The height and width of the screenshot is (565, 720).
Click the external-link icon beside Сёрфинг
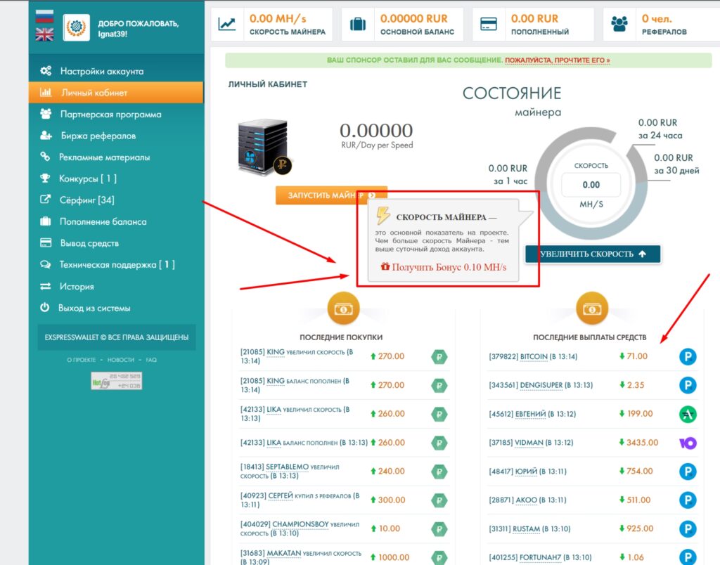coord(45,199)
